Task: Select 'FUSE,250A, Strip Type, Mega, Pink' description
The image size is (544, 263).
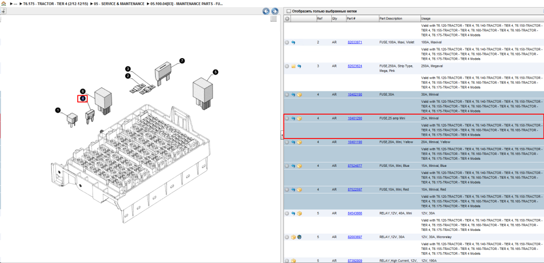Action: (397, 68)
